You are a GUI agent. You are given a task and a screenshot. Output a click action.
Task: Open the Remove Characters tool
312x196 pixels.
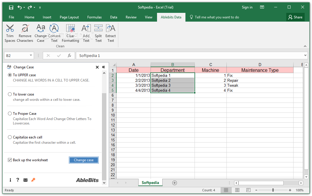point(25,33)
